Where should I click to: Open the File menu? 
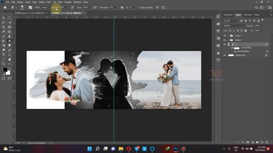pyautogui.click(x=8, y=2)
